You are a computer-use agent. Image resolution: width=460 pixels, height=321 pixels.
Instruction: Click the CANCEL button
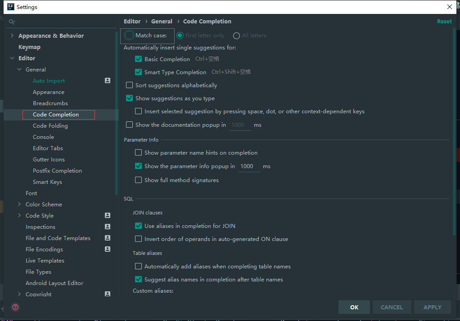(391, 307)
